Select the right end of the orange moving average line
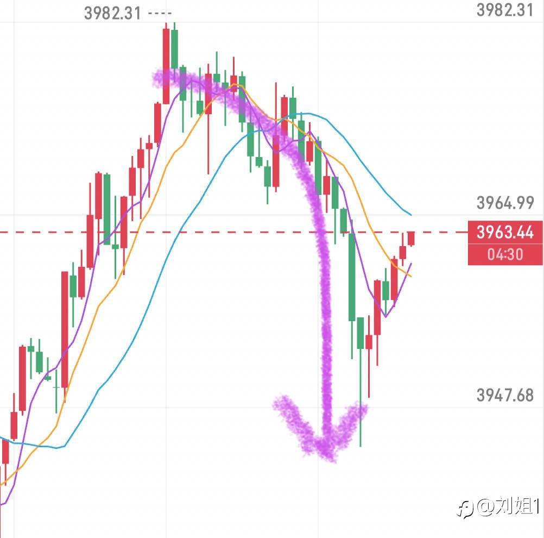Screen dimensions: 544x538 point(410,276)
